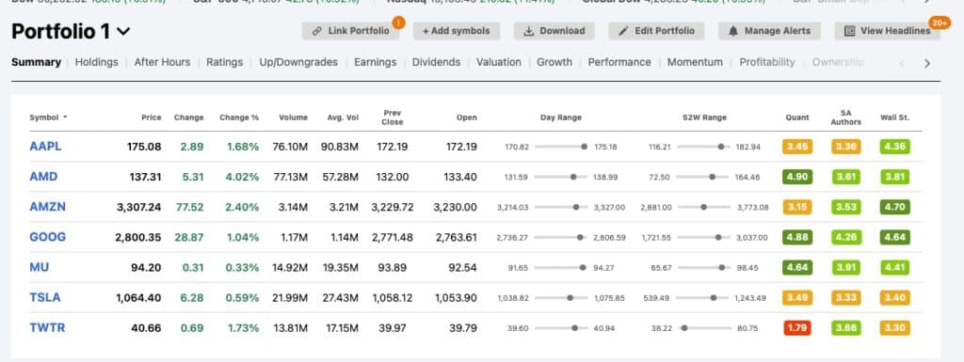Open the AMZN symbol link
The image size is (964, 362).
(47, 207)
